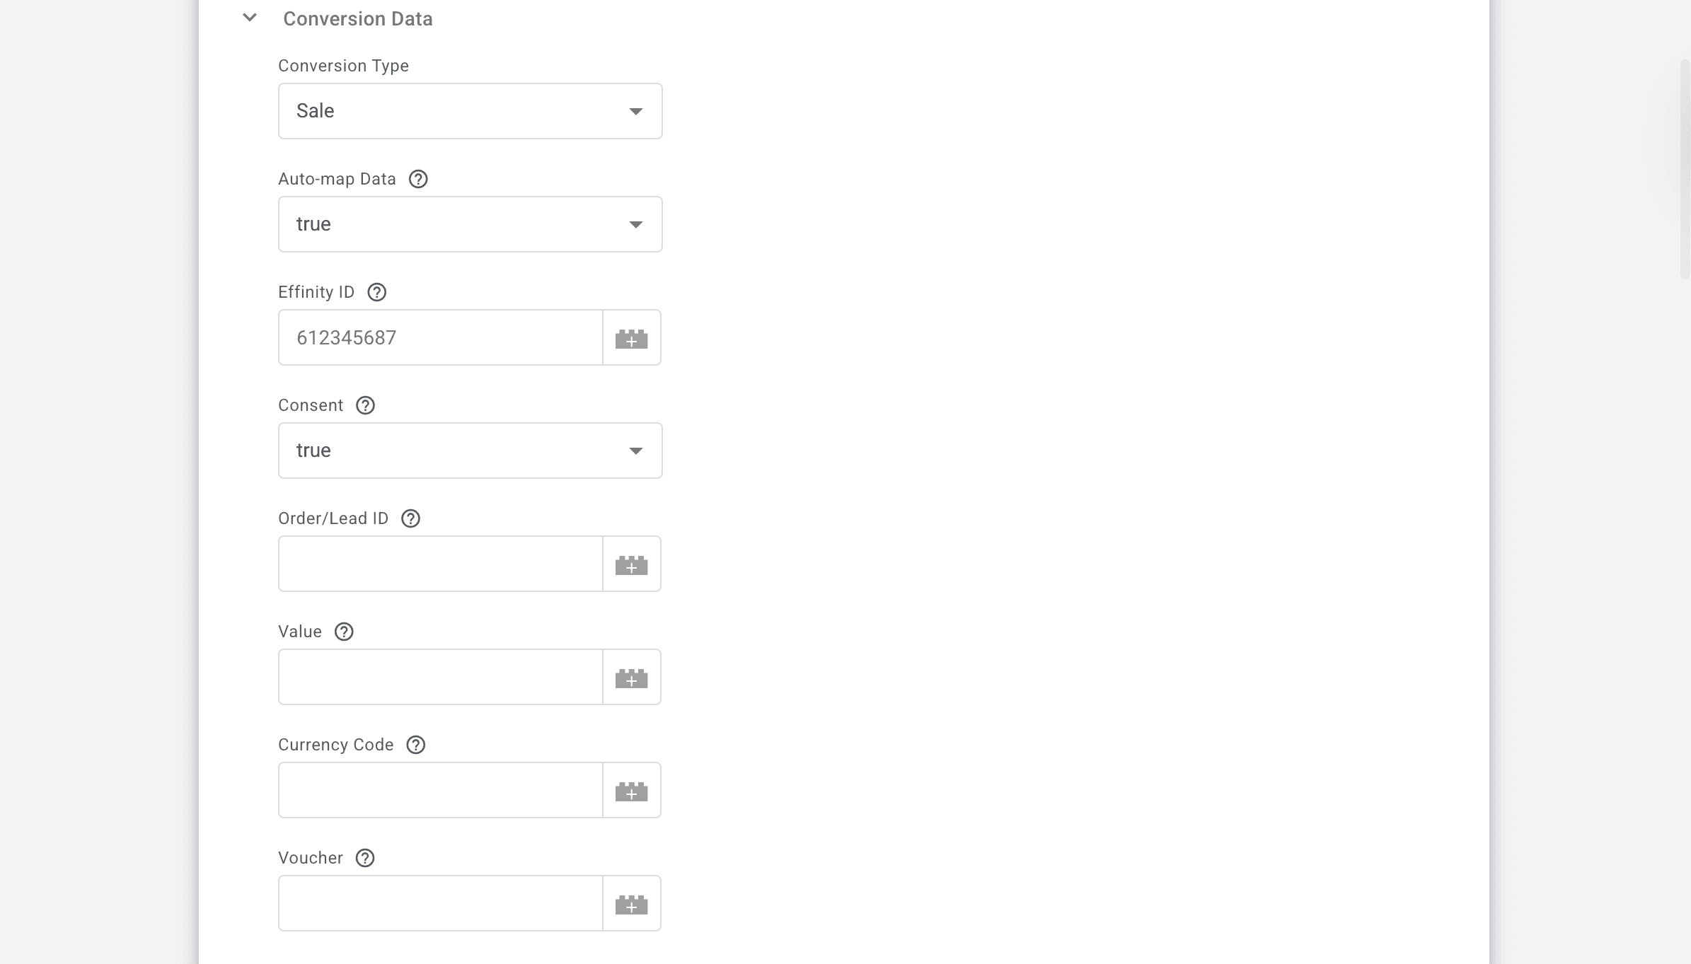Image resolution: width=1691 pixels, height=964 pixels.
Task: Show help for Consent
Action: [x=365, y=405]
